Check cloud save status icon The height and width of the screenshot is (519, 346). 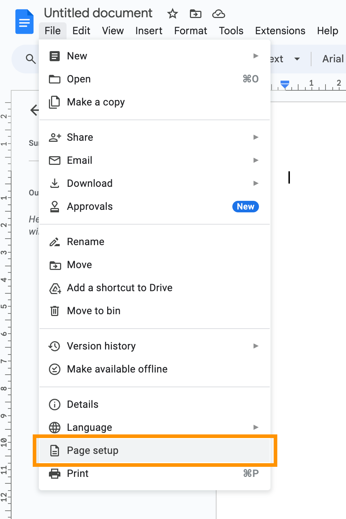click(x=219, y=14)
